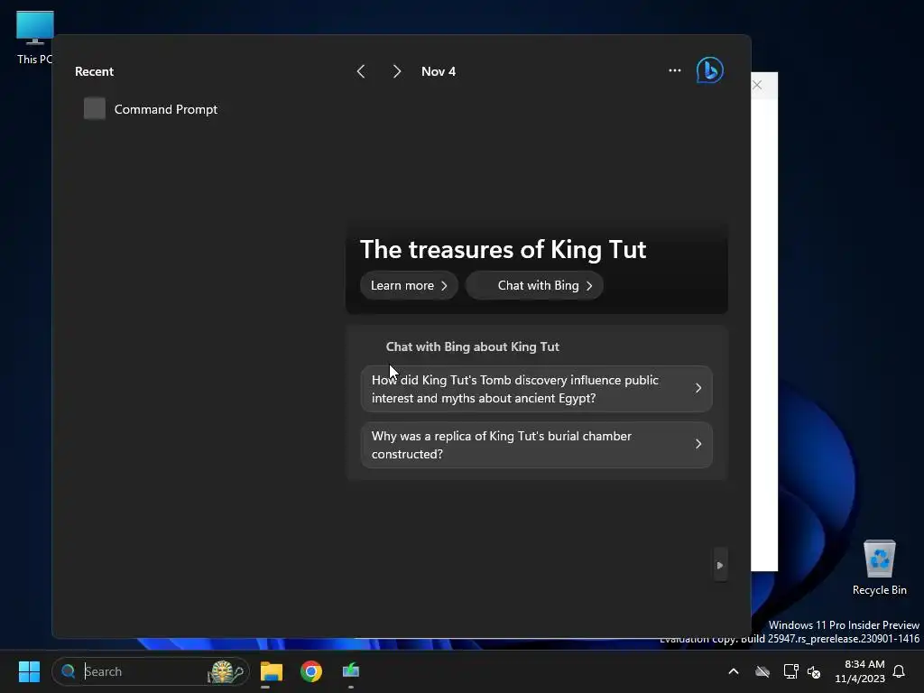Screen dimensions: 924x693
Task: Select the Recycle Bin desktop icon
Action: pos(879,567)
